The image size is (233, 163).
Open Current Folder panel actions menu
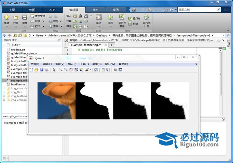click(x=60, y=40)
